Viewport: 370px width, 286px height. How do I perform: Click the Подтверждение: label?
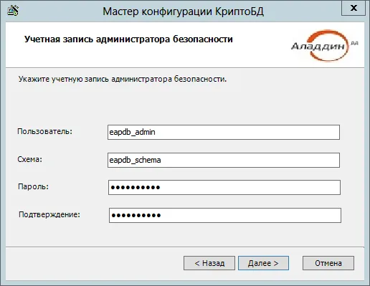49,214
